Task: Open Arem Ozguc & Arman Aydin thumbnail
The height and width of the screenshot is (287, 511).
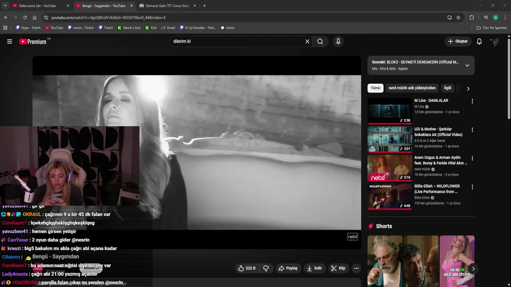Action: click(390, 168)
